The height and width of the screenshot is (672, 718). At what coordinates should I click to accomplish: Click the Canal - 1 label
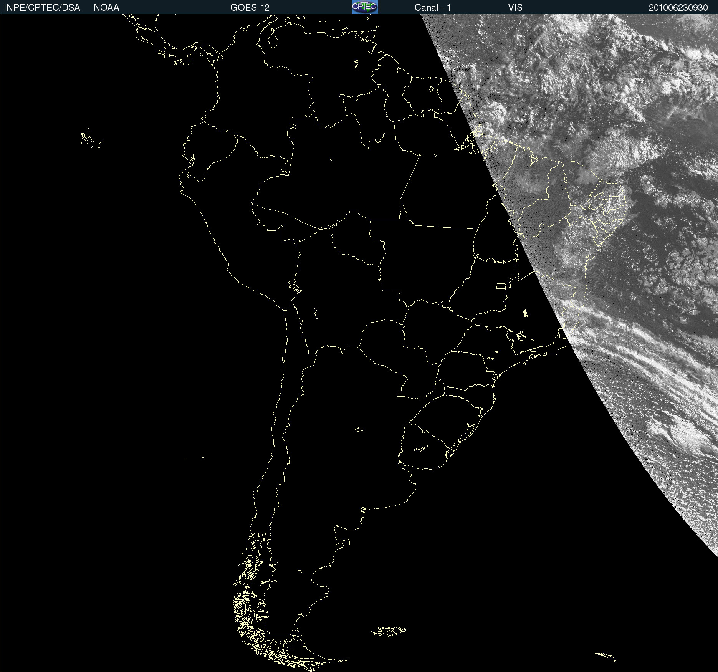coord(432,8)
